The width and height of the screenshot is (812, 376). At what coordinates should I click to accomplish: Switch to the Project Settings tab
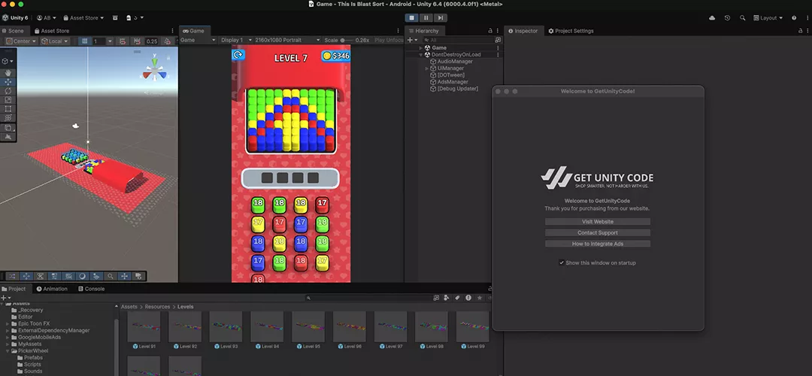click(x=571, y=31)
